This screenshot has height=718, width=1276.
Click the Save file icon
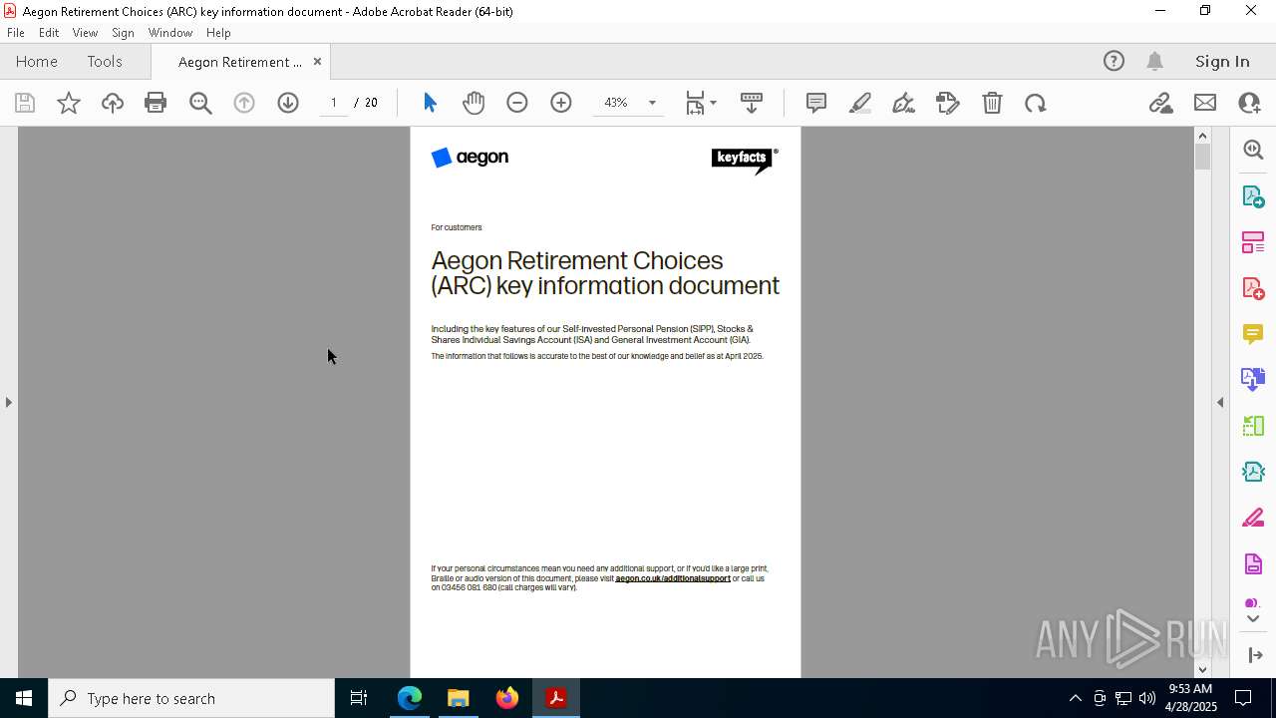pyautogui.click(x=25, y=103)
